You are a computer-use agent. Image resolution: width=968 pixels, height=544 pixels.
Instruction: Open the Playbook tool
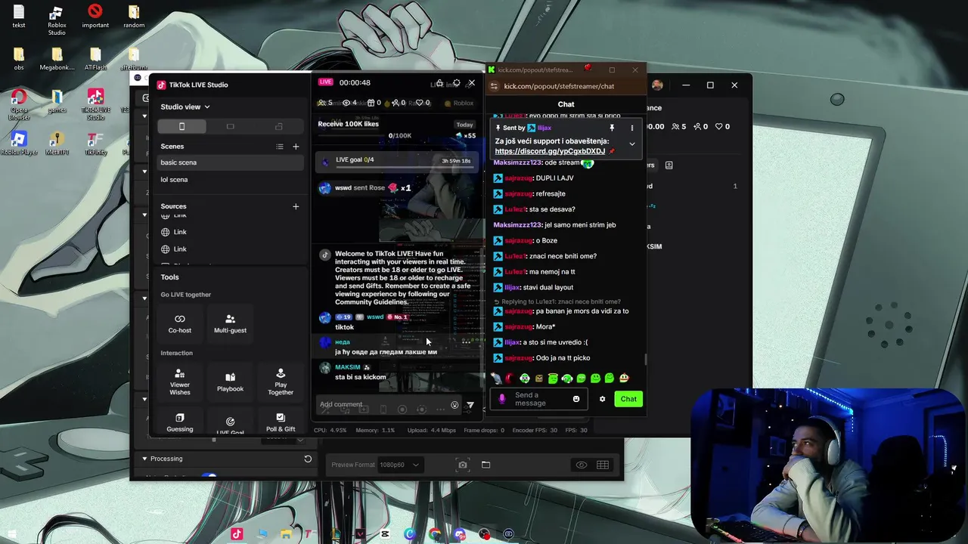click(x=230, y=382)
